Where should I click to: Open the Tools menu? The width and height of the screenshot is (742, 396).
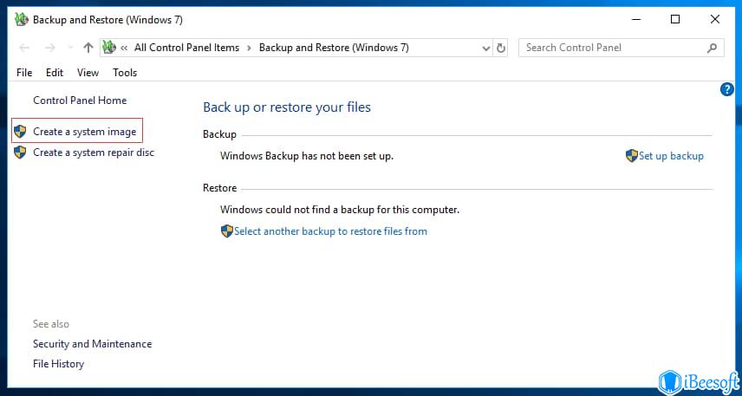(x=125, y=73)
